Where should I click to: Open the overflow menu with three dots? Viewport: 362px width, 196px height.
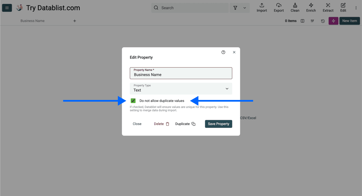point(356,8)
